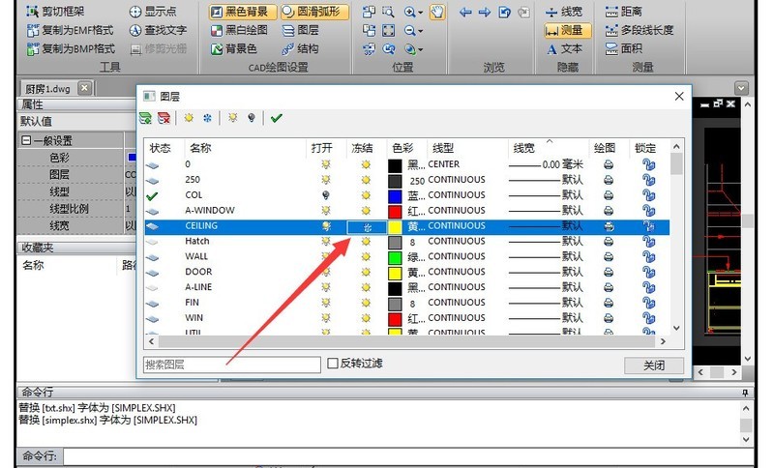The width and height of the screenshot is (774, 468).
Task: Click the layer list scroll-right arrow
Action: [x=663, y=341]
